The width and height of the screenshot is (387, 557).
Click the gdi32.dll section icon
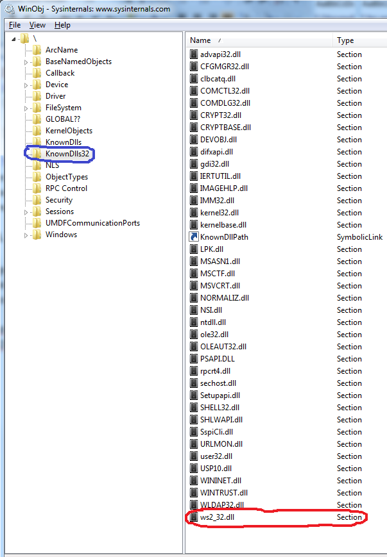pos(194,163)
